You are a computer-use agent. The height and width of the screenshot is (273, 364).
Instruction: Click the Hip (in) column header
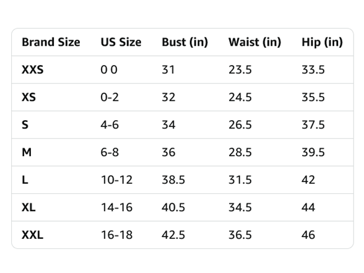pyautogui.click(x=322, y=42)
